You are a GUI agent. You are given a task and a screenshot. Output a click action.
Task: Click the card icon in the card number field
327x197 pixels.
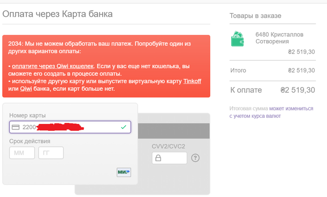tap(15, 127)
